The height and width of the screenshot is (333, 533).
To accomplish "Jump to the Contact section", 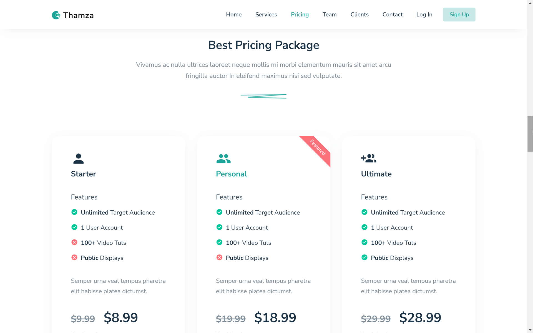I will (x=393, y=14).
